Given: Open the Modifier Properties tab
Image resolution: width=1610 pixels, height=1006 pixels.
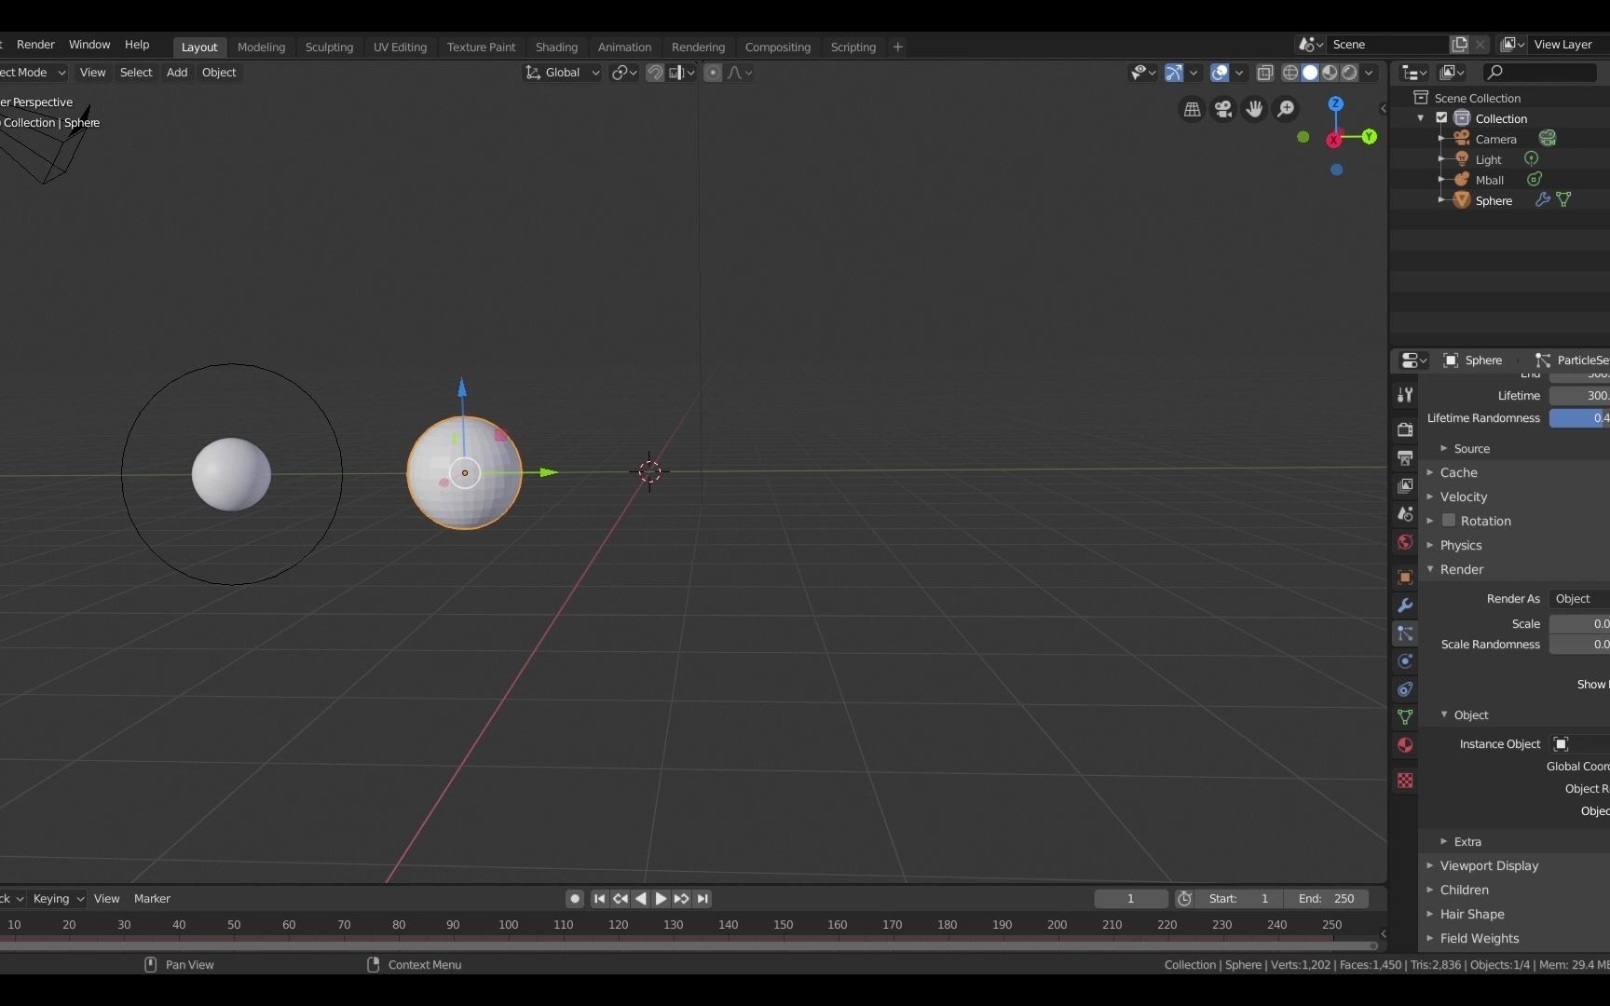Looking at the screenshot, I should [x=1405, y=605].
